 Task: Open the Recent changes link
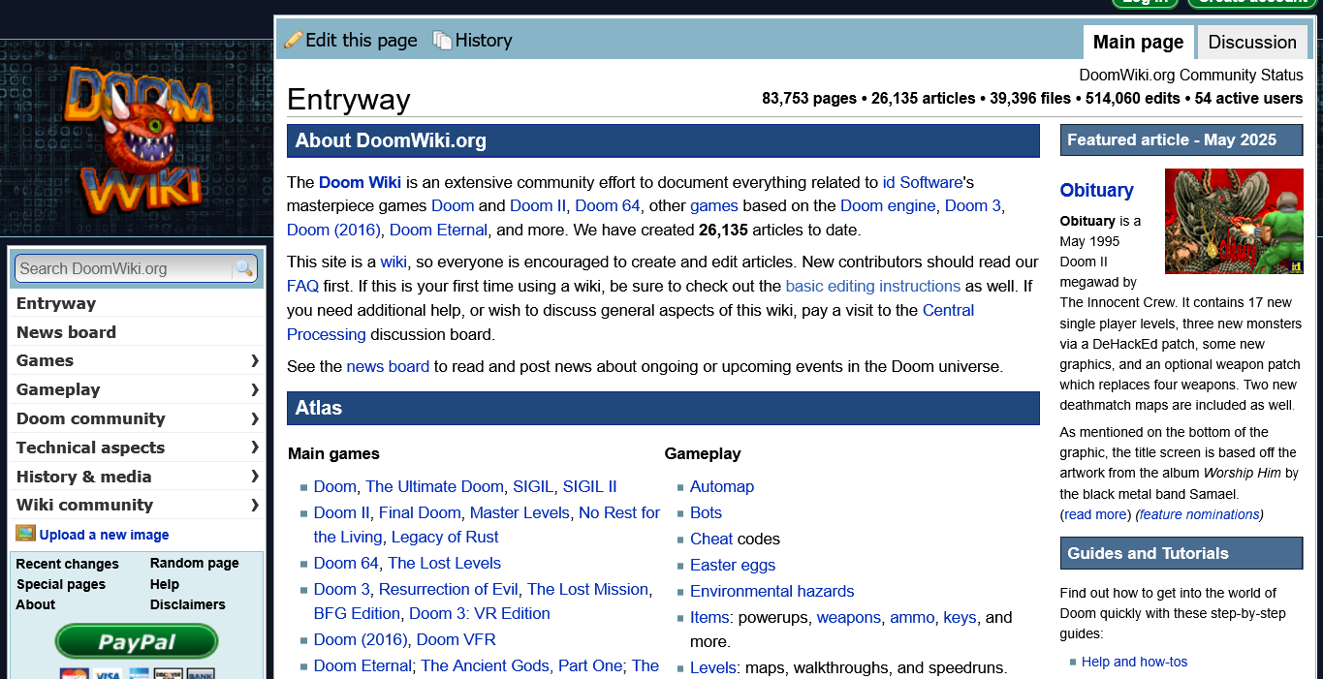point(67,564)
